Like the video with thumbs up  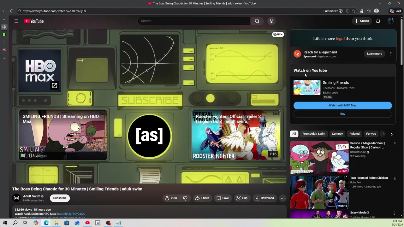click(170, 198)
